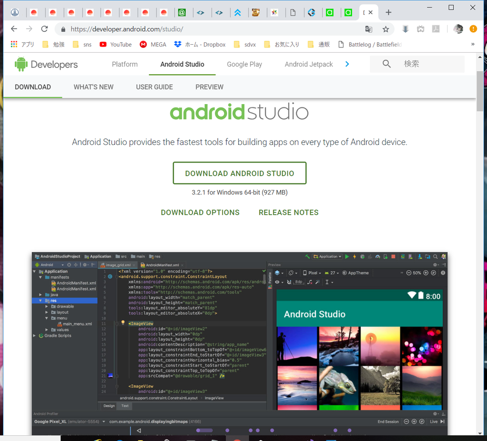Open the sns bookmark folder

tap(82, 44)
